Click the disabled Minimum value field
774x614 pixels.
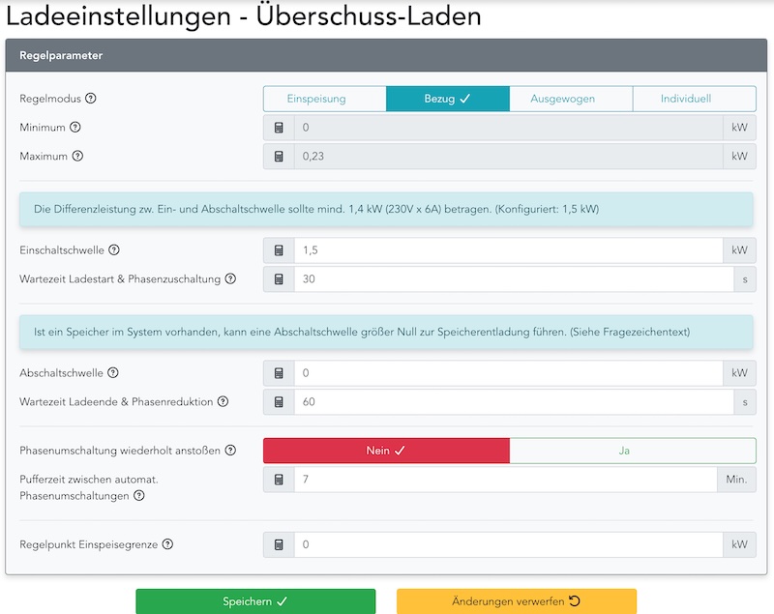click(509, 128)
